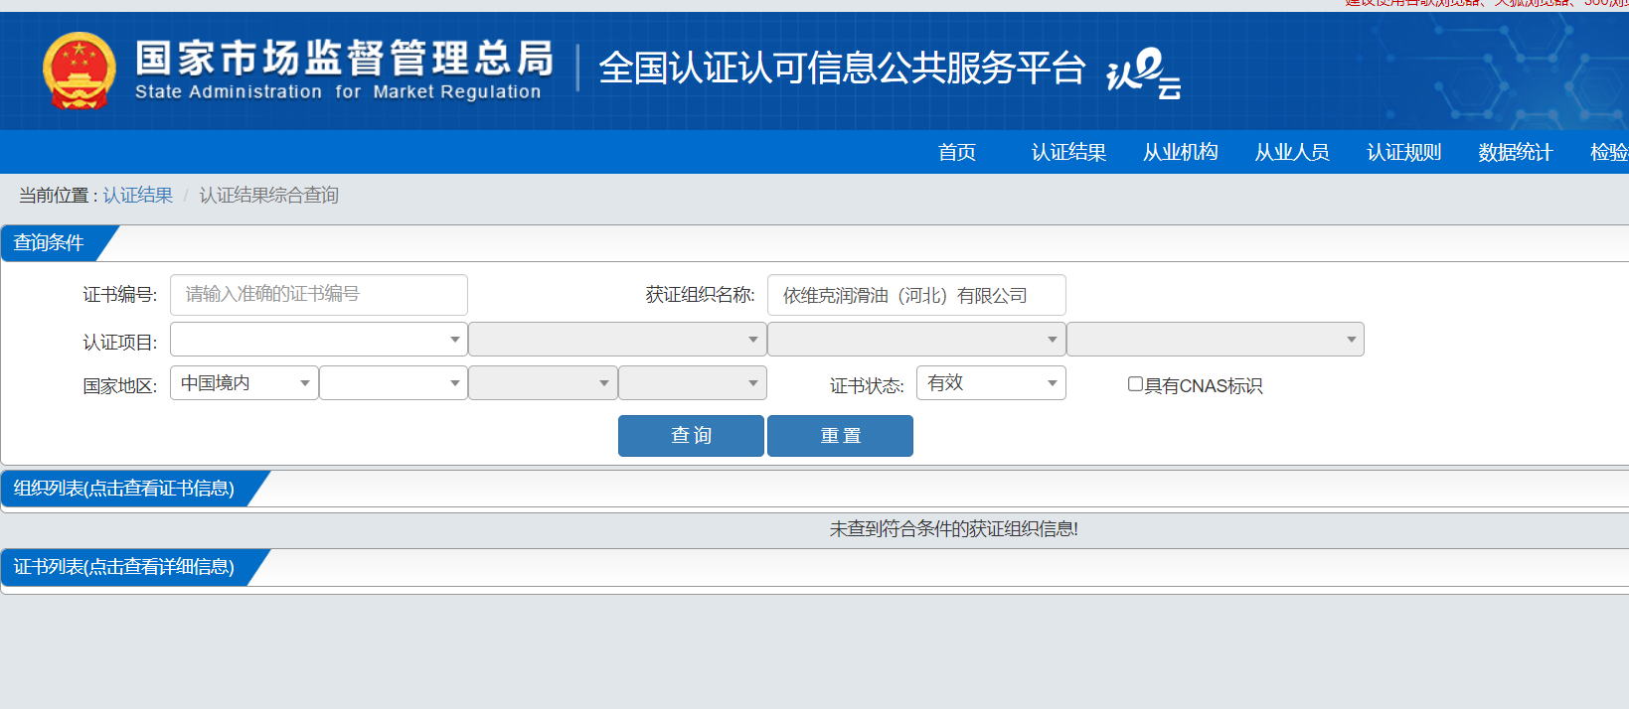Open the second 认证项目 dropdown

pyautogui.click(x=617, y=340)
